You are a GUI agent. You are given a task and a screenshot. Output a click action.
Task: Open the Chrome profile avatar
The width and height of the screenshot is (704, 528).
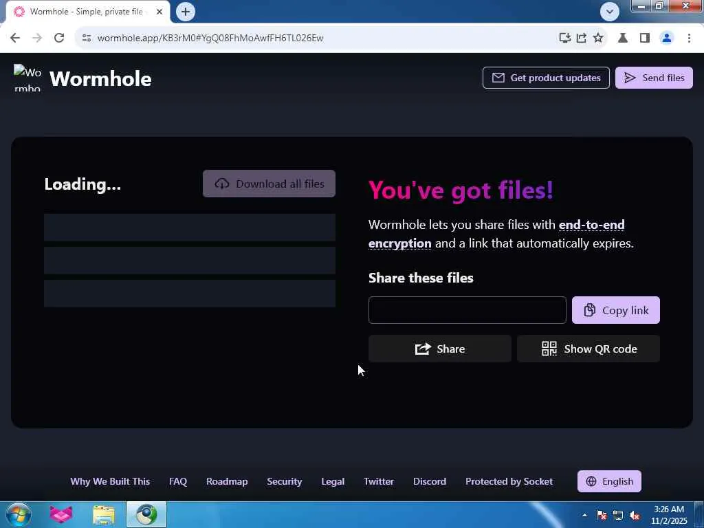click(667, 38)
